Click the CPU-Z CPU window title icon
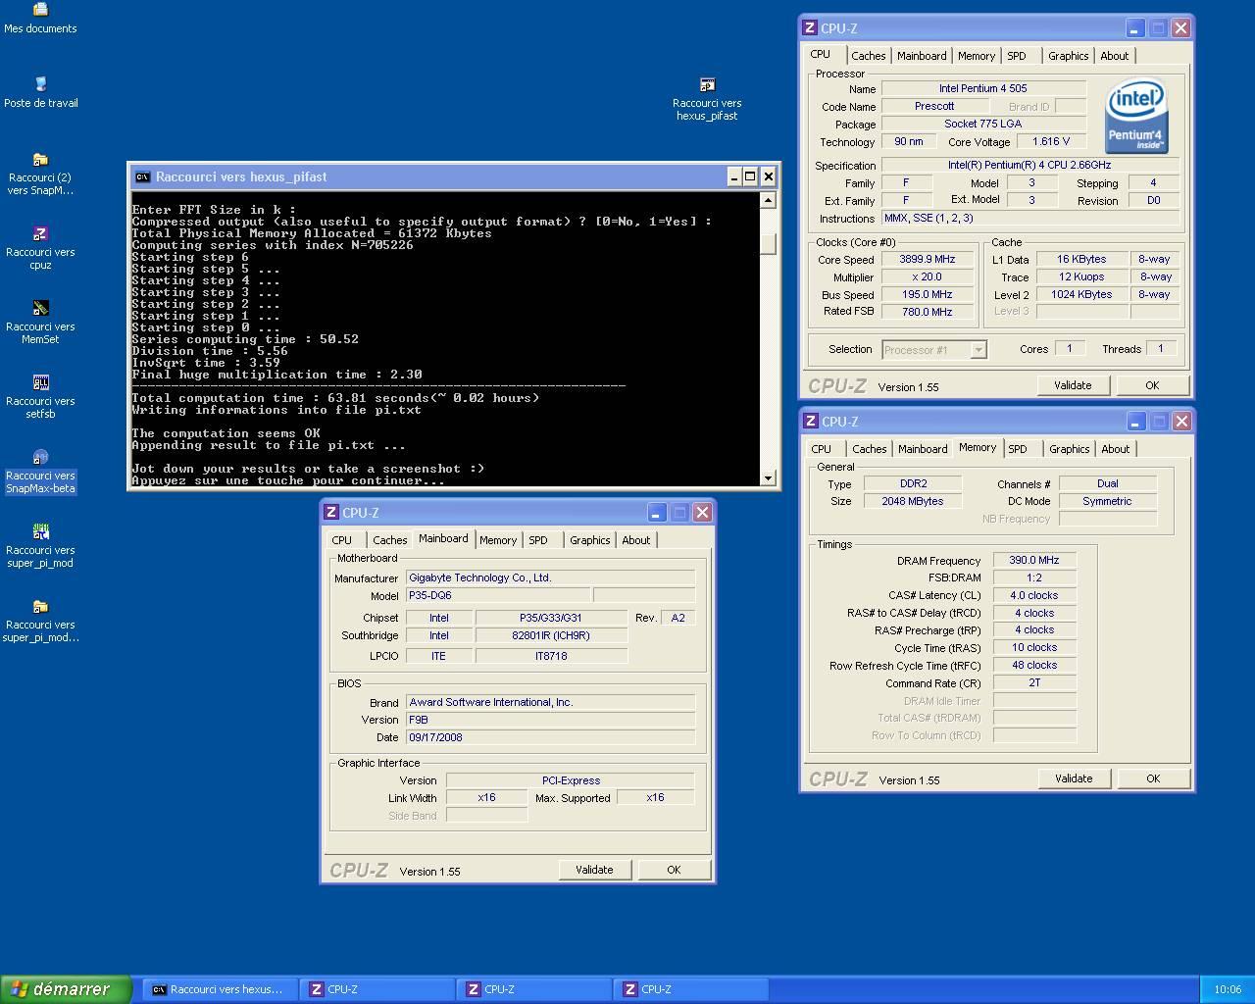This screenshot has width=1255, height=1004. (x=810, y=28)
